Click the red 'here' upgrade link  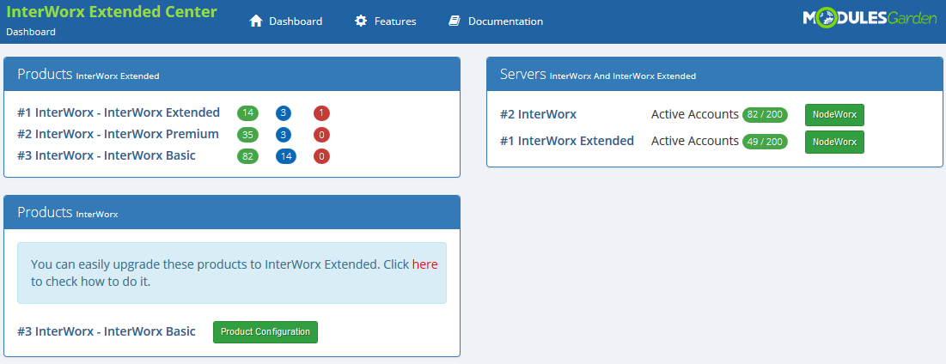click(424, 264)
